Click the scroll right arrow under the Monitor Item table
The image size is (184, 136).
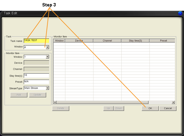(x=173, y=102)
